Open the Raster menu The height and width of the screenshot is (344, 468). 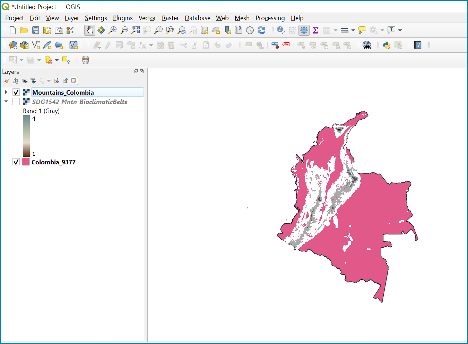[x=170, y=18]
